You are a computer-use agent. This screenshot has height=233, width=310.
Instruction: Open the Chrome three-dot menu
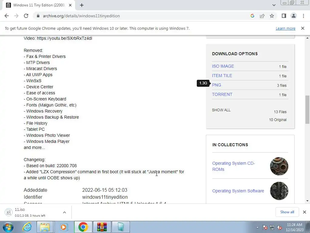(303, 16)
